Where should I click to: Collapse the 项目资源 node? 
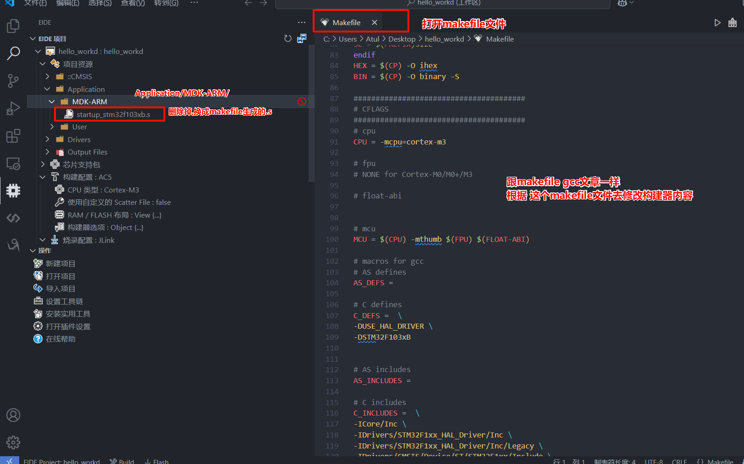click(43, 64)
